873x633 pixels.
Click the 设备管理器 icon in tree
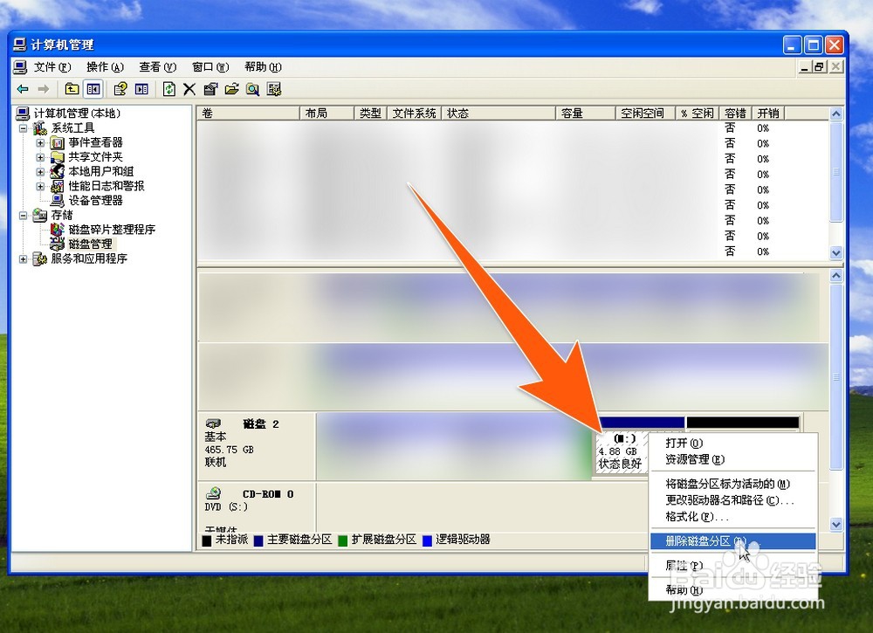[x=58, y=201]
